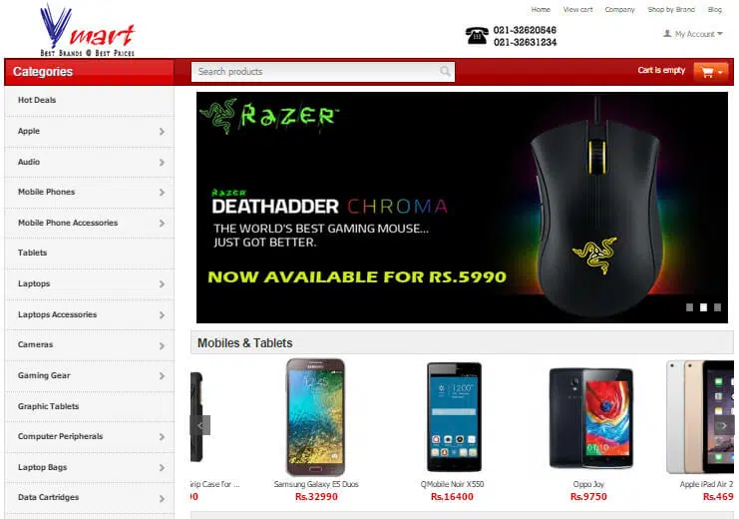Click the telephone icon near phone numbers
The height and width of the screenshot is (519, 739).
pos(477,36)
